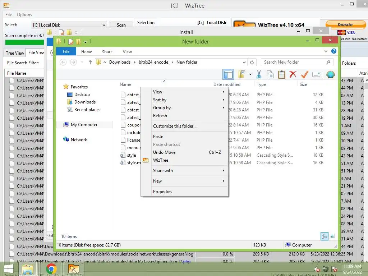Click the Forward arrow in New folder window
Screen dimensions: 368x276
pyautogui.click(x=73, y=62)
